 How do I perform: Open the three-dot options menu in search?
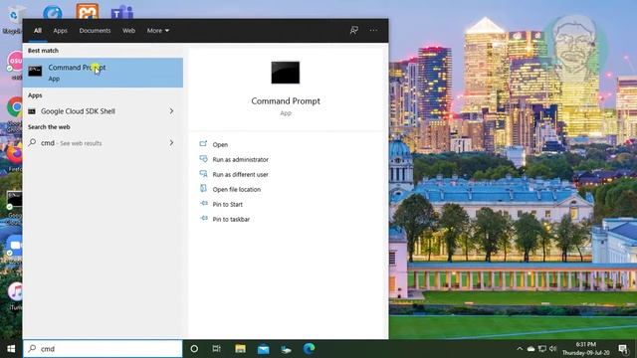[x=373, y=30]
